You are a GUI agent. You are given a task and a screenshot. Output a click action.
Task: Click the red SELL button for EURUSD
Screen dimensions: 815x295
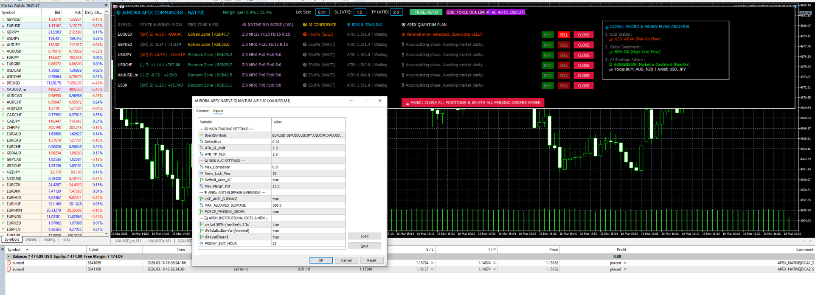click(x=563, y=35)
